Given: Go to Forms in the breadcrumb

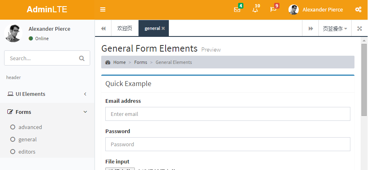Looking at the screenshot, I should click(141, 62).
